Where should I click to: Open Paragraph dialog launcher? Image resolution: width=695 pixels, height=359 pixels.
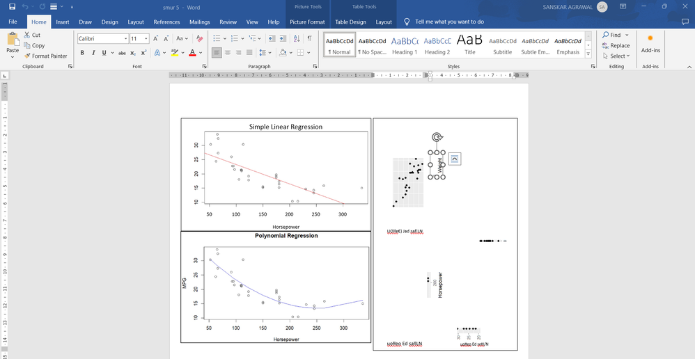point(315,66)
